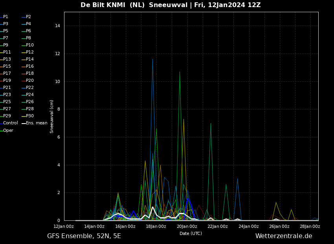Click the 22Jan 00z date tick label
This screenshot has width=334, height=244.
[x=218, y=226]
